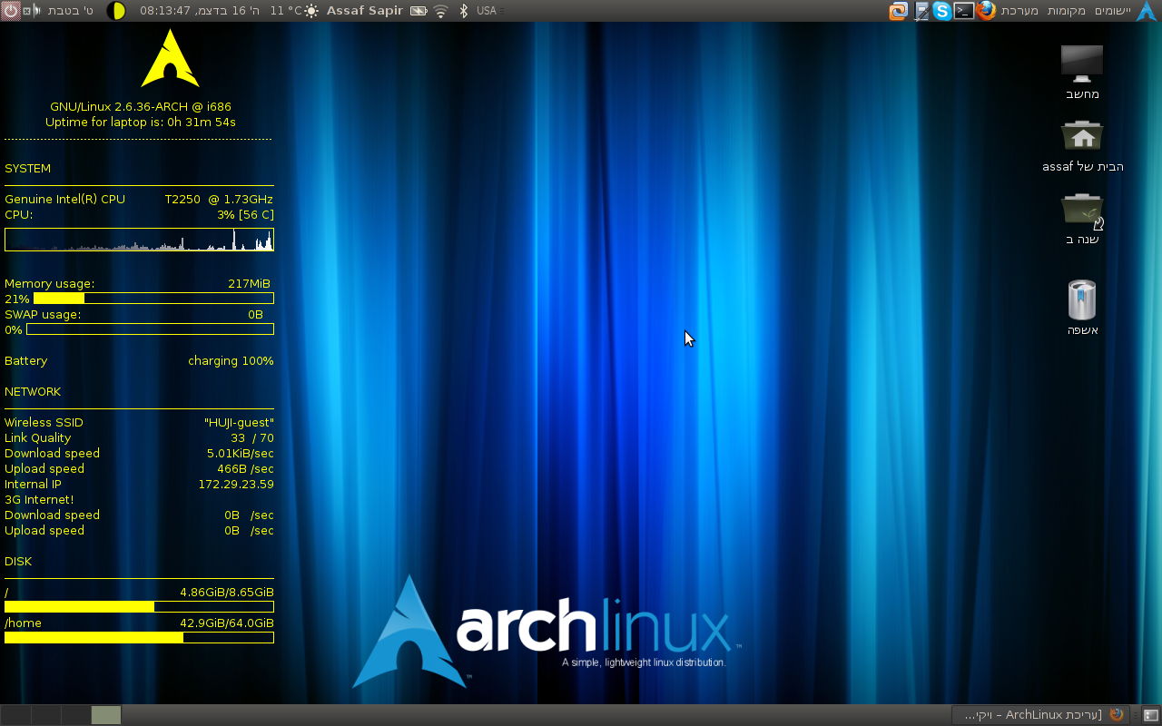The image size is (1162, 726).
Task: Launch the orange VMware panel icon
Action: (x=898, y=11)
